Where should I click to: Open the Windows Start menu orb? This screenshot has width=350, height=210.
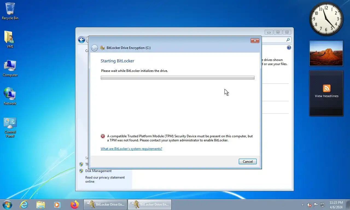point(7,205)
